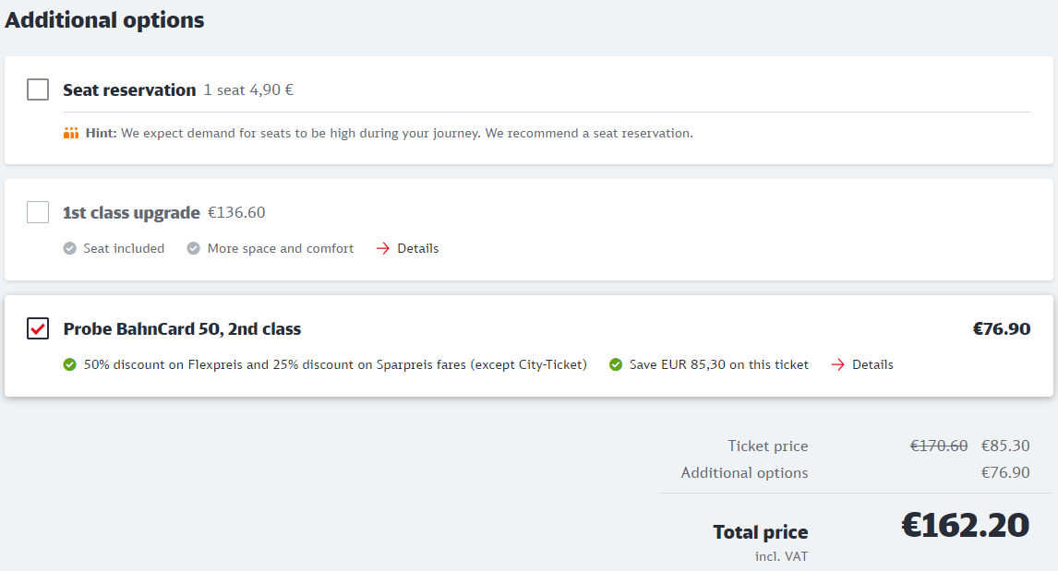1058x571 pixels.
Task: Enable the 1st class upgrade checkbox
Action: click(38, 212)
